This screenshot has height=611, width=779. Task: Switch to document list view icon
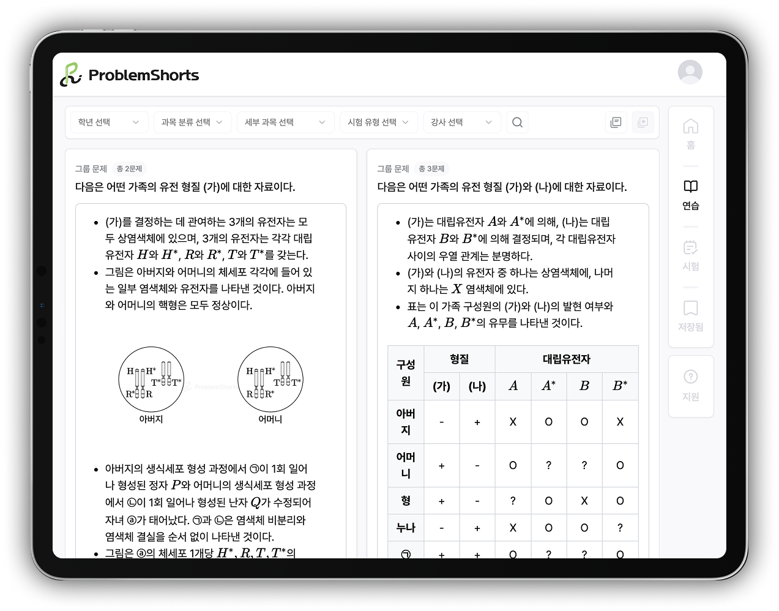tap(616, 122)
